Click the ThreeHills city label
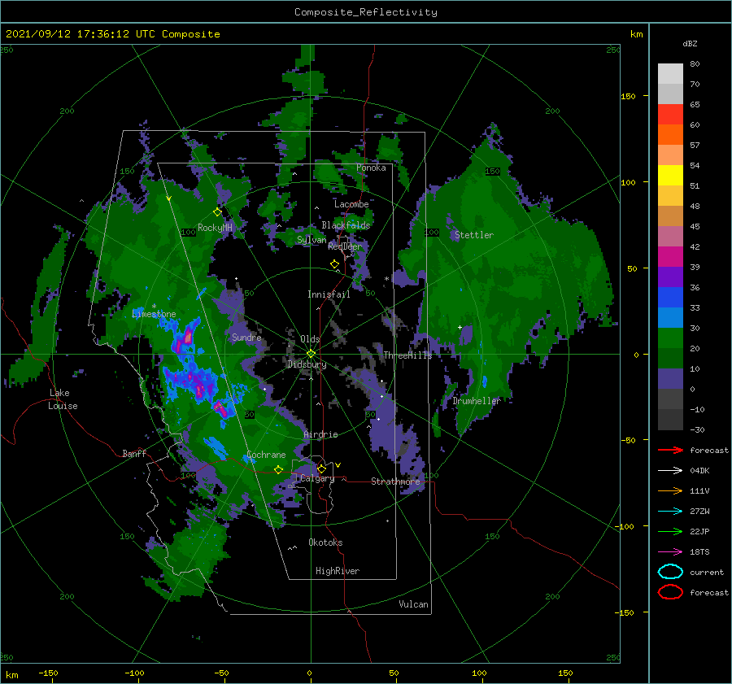 pos(407,355)
